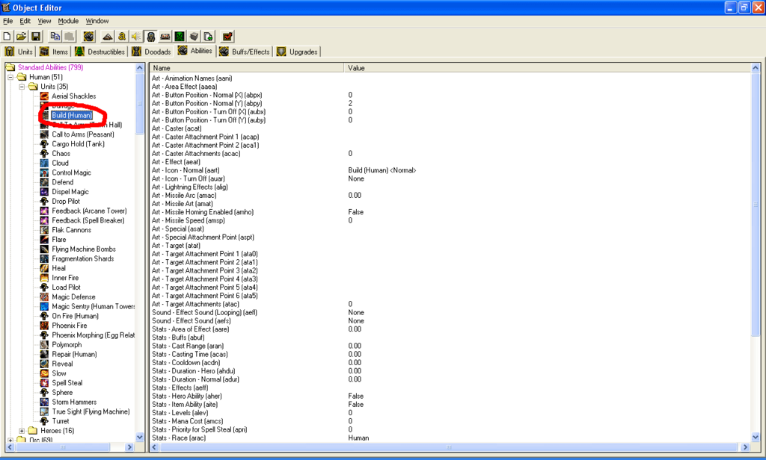Click properties panel vertical scrollbar down arrow
This screenshot has height=460, width=766.
(756, 437)
